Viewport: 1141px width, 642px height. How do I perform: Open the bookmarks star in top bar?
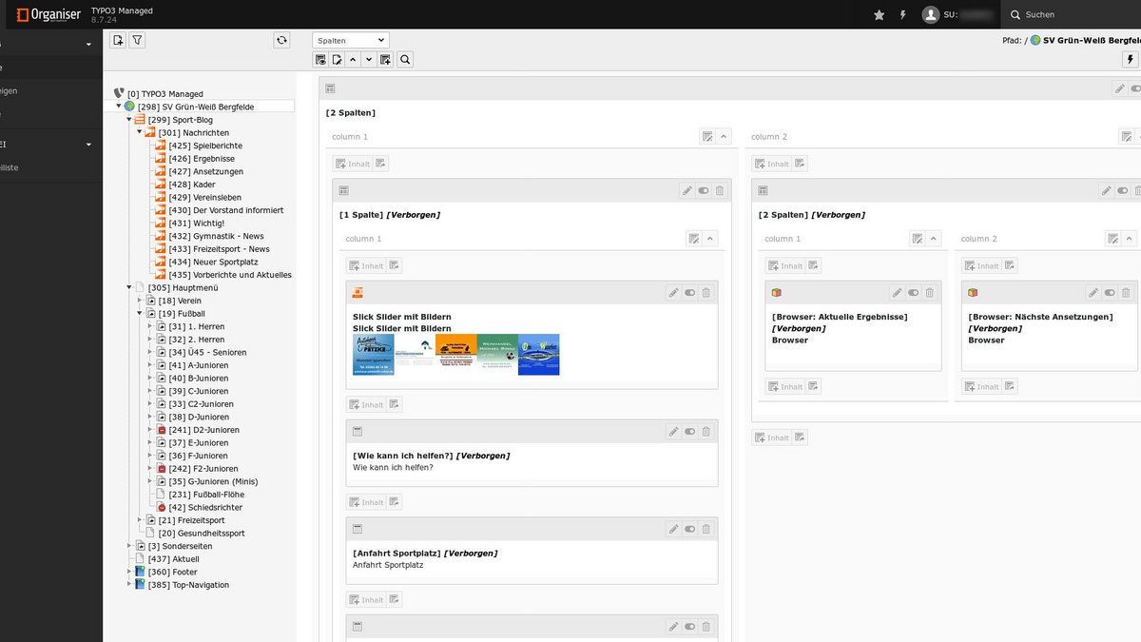point(879,14)
